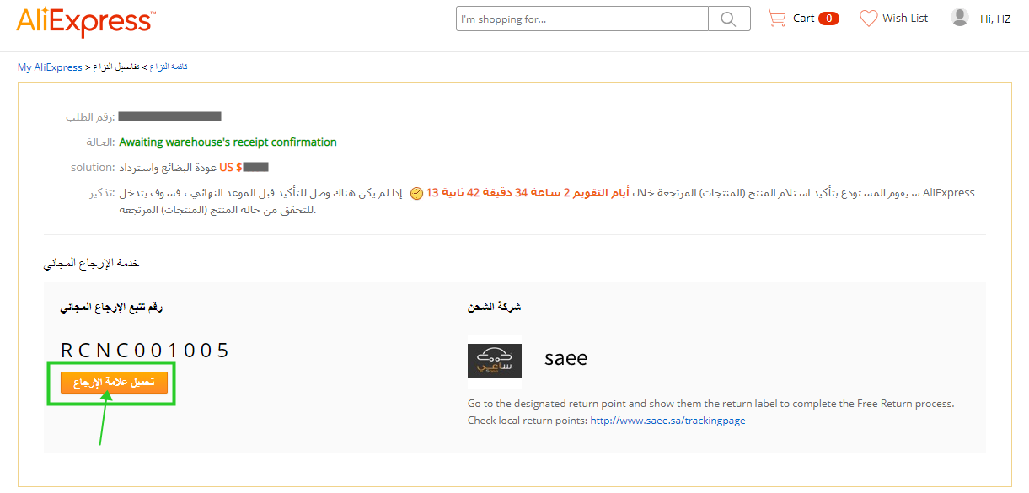Screen dimensions: 1029x493
Task: Click the Cart text label
Action: 804,18
